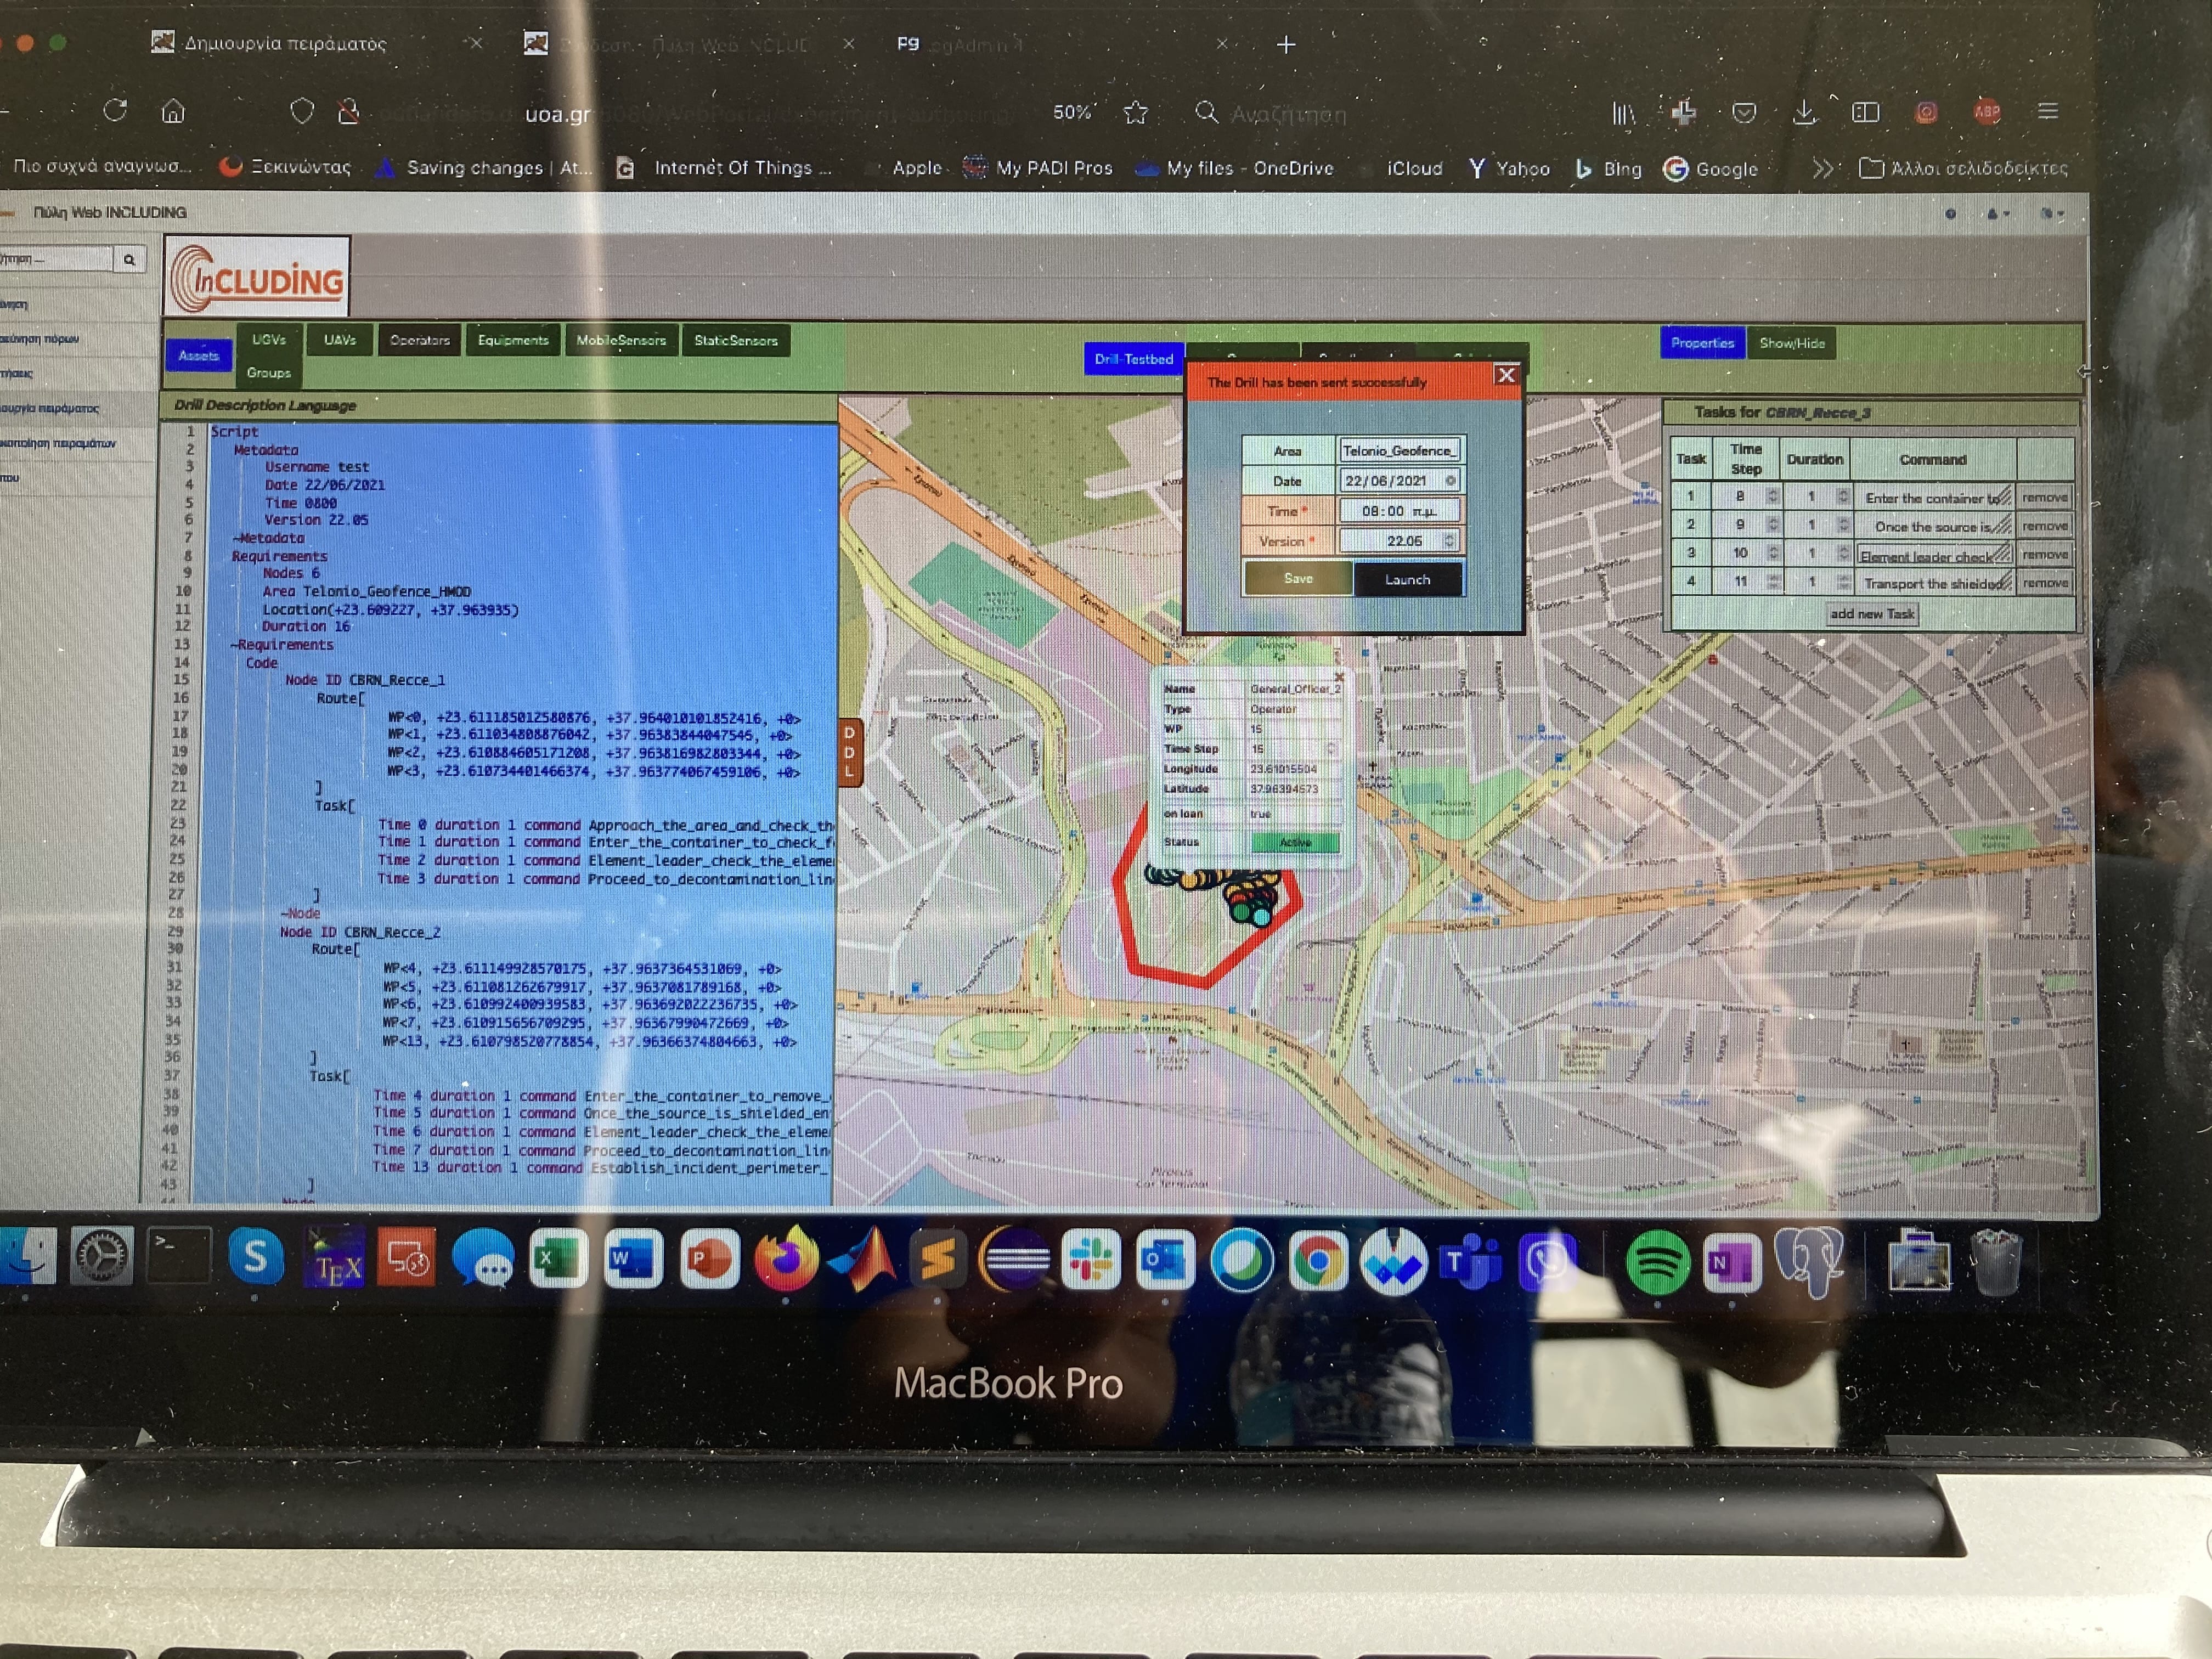Click the Save button in drill dialog
Screen dimensions: 2212x1659
point(1298,579)
